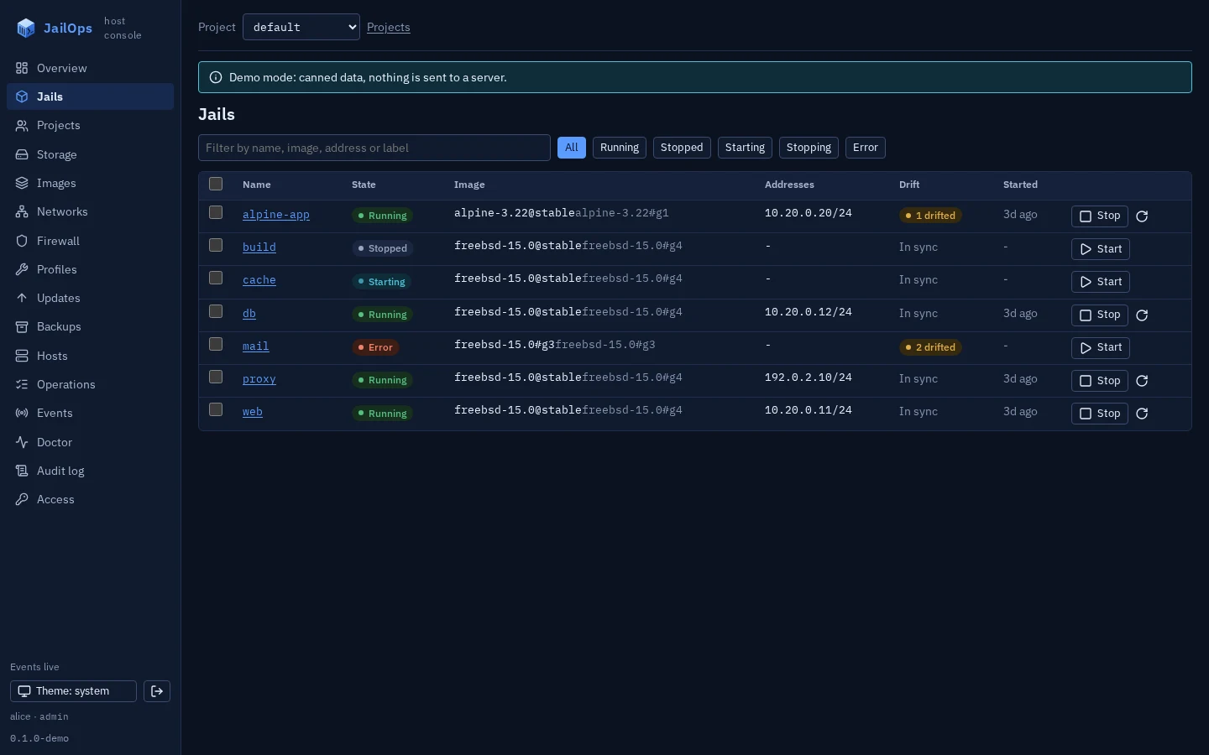Screen dimensions: 1209x755
Task: Click the restart icon for db jail
Action: click(x=1142, y=315)
